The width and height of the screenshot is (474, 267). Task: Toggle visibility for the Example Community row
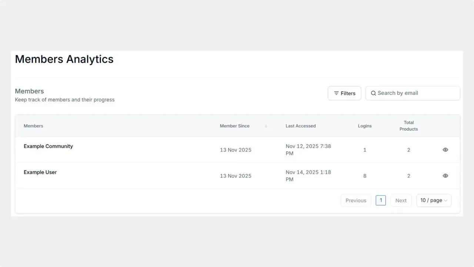tap(445, 149)
